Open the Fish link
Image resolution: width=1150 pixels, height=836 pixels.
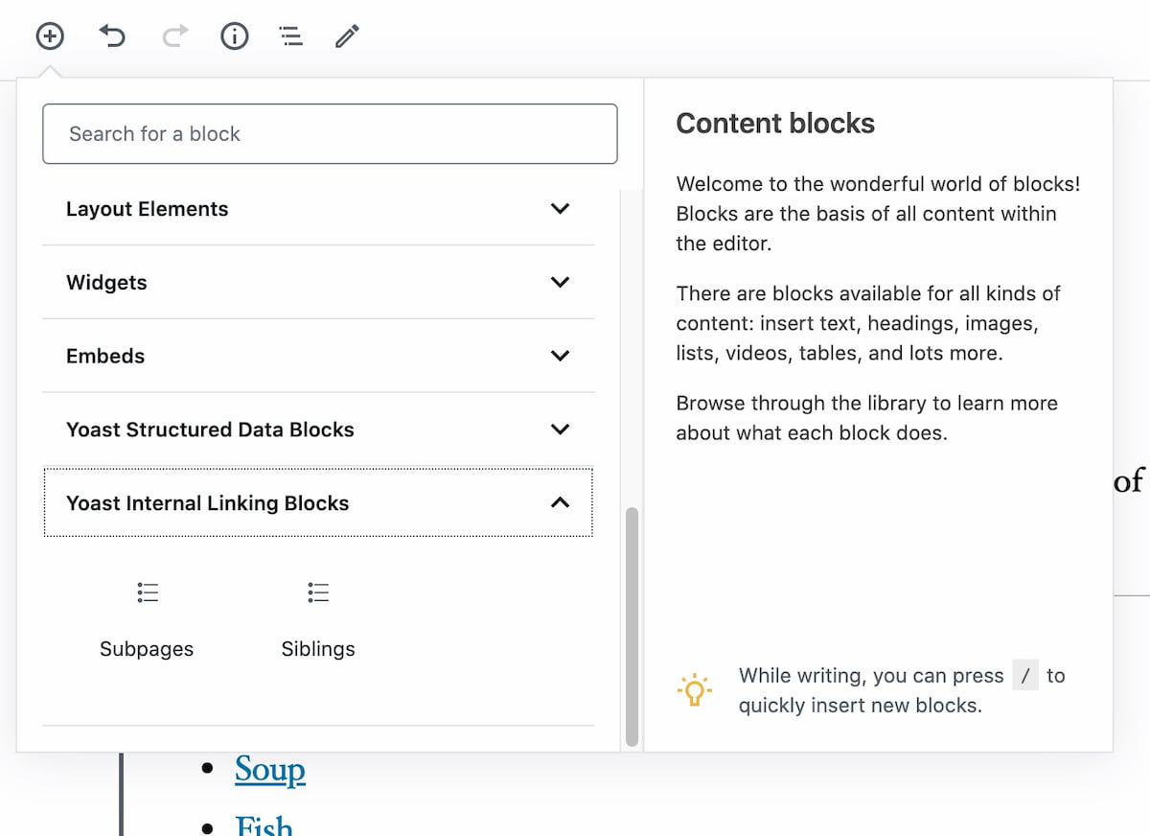click(x=264, y=825)
